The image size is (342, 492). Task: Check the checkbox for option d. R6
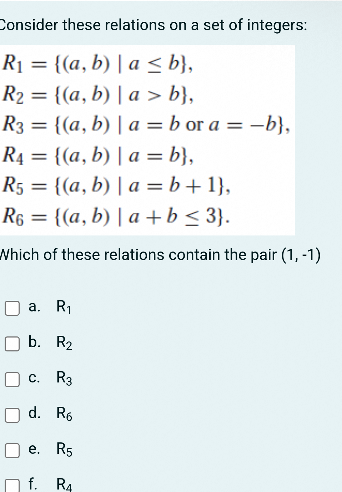point(12,415)
